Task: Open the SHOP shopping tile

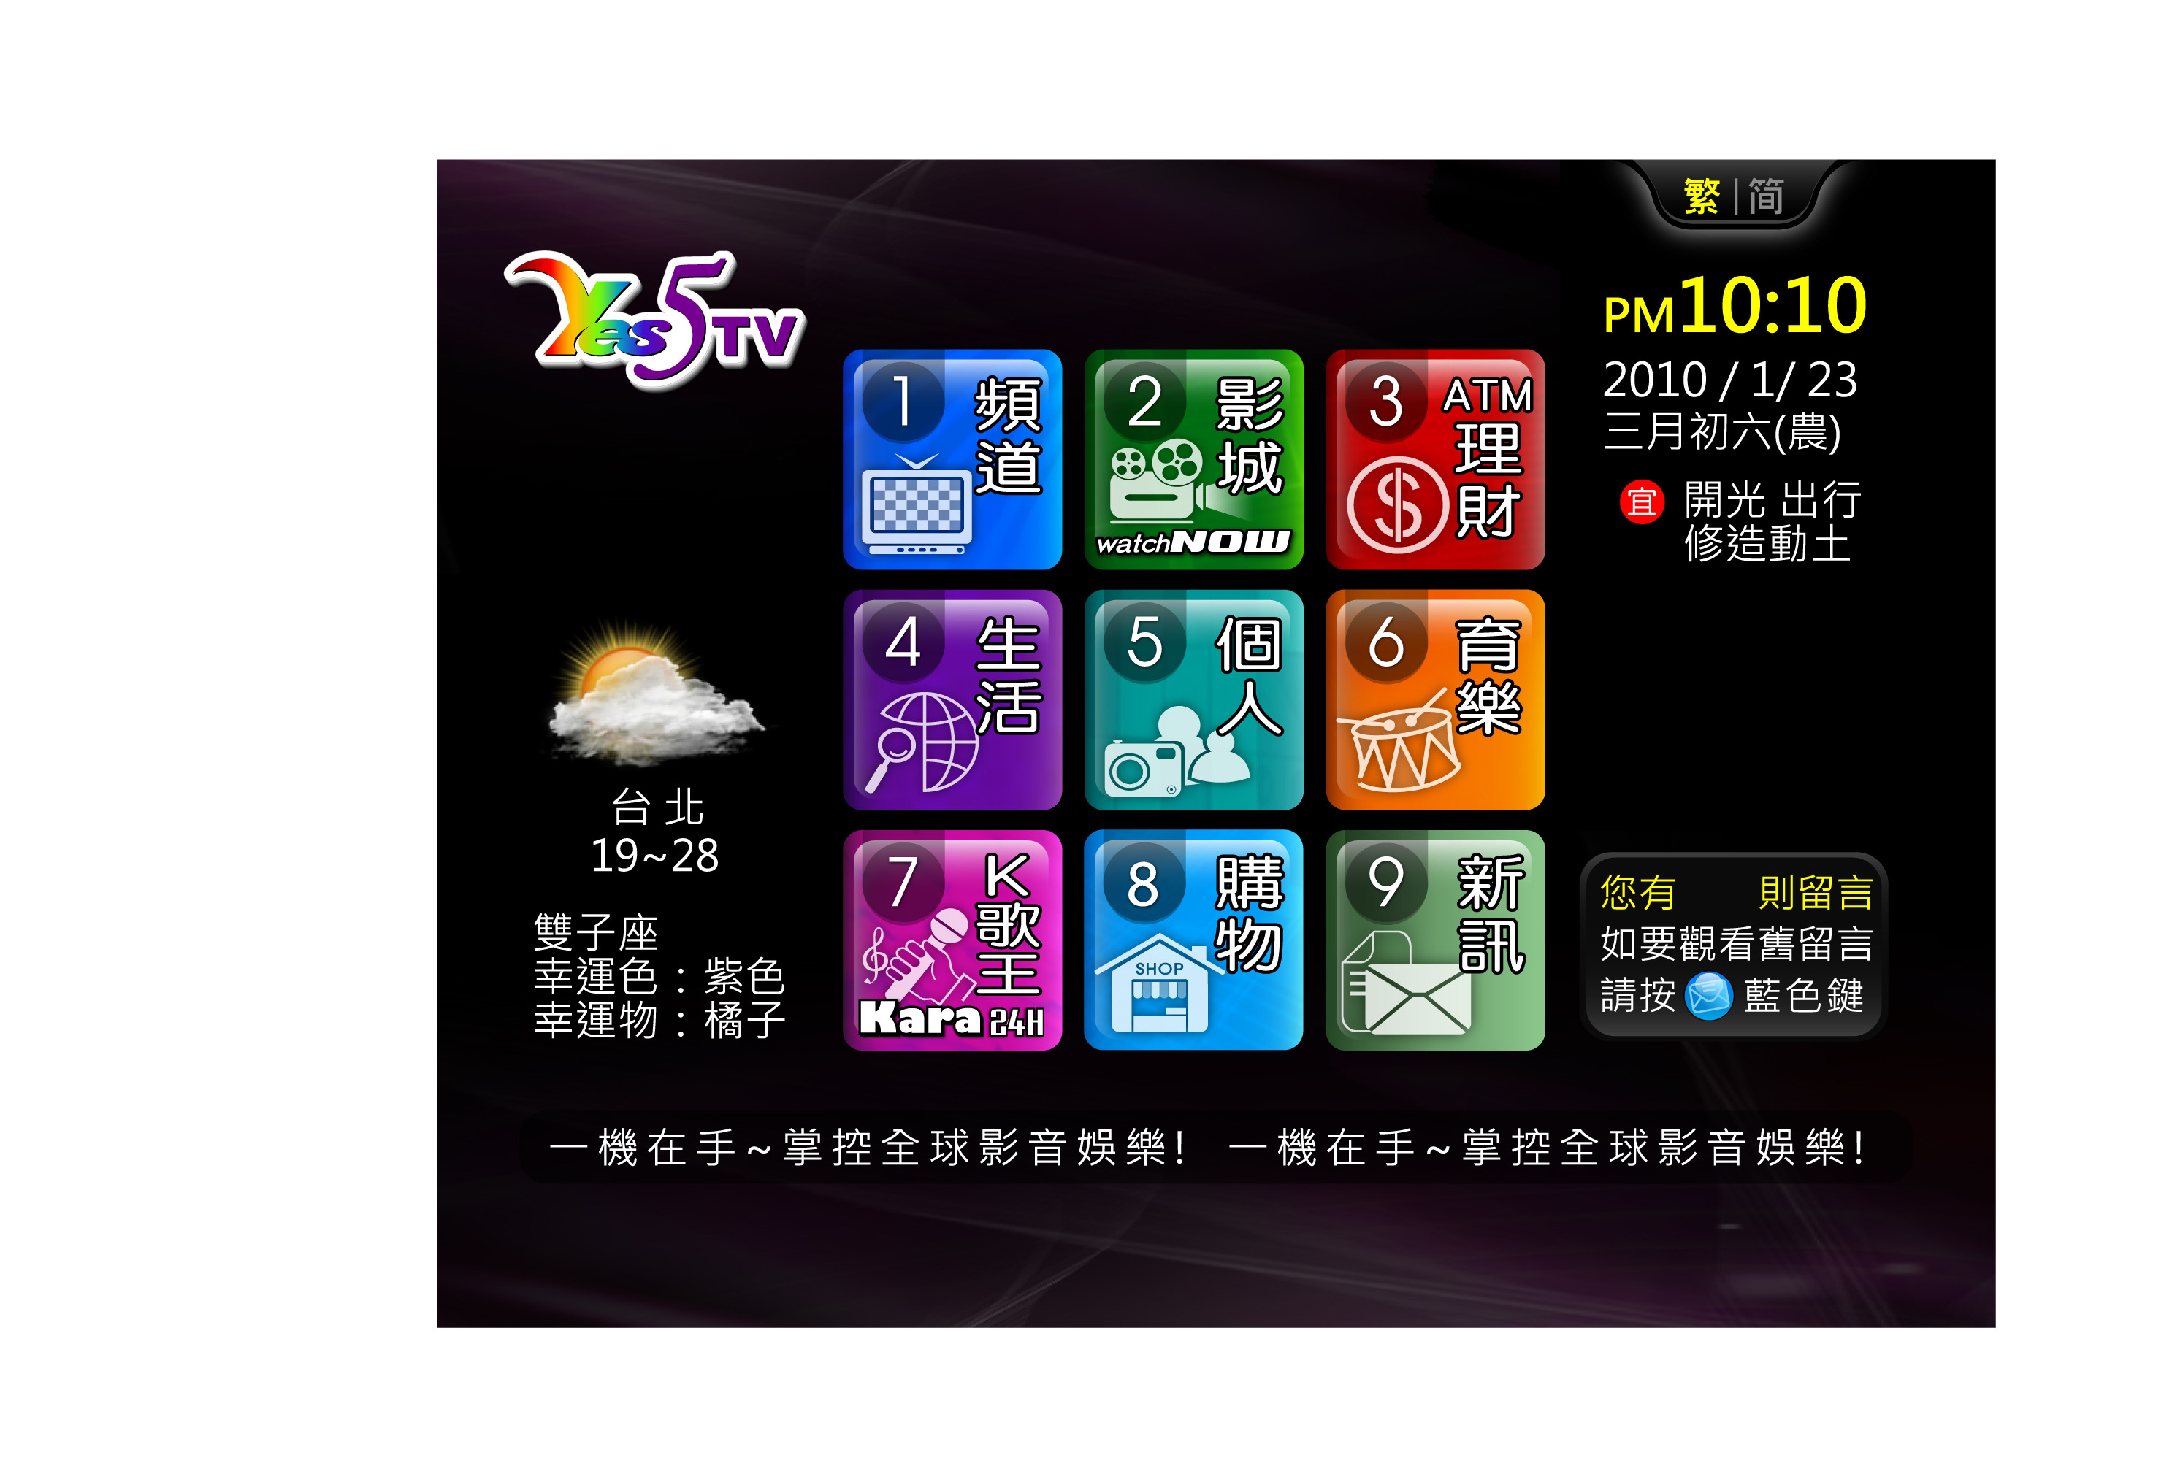Action: point(1193,940)
